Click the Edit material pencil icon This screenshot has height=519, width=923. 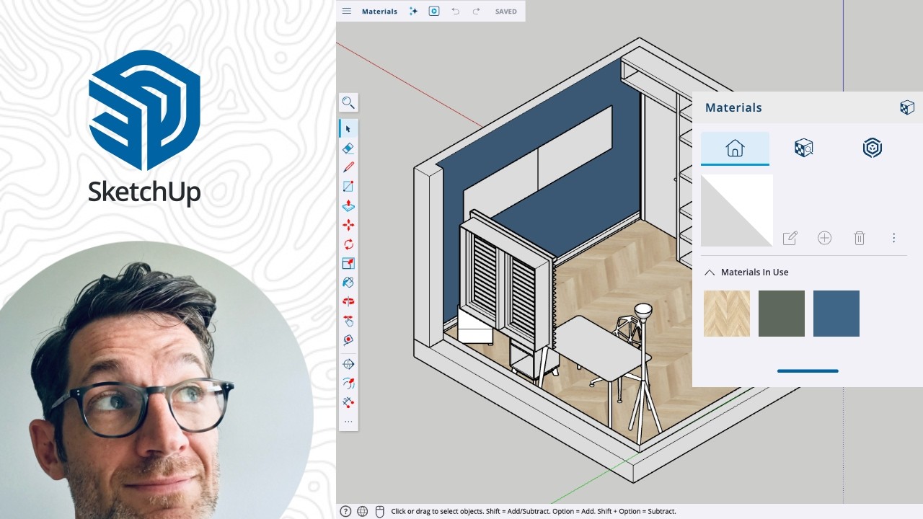790,238
